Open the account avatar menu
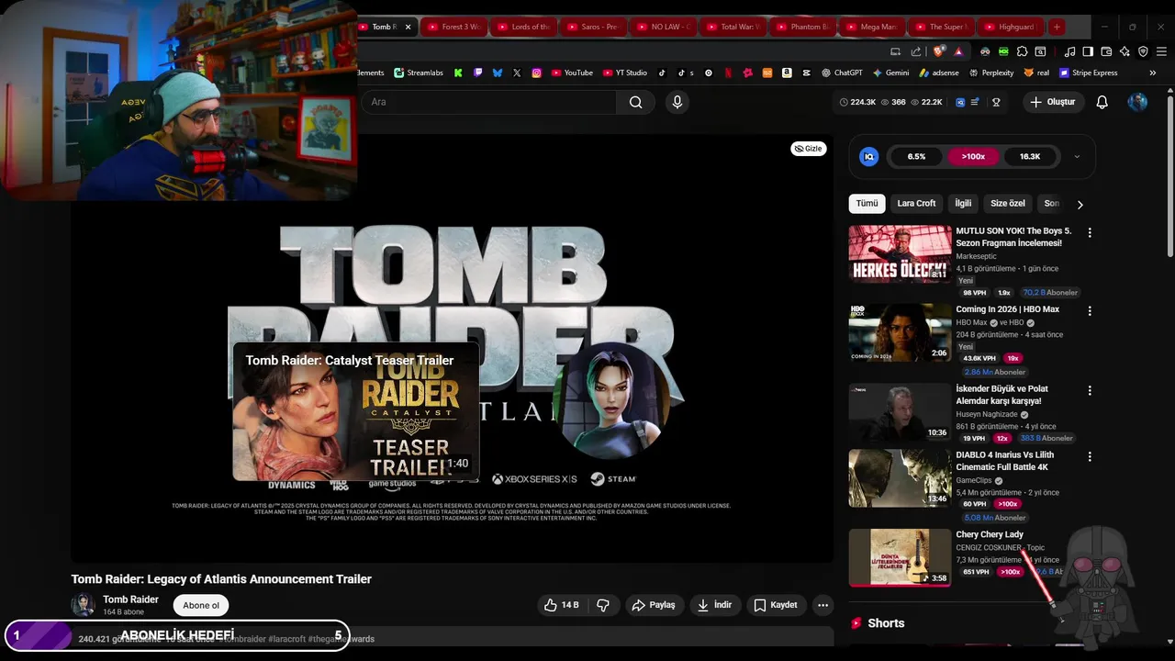This screenshot has width=1175, height=661. pyautogui.click(x=1137, y=102)
